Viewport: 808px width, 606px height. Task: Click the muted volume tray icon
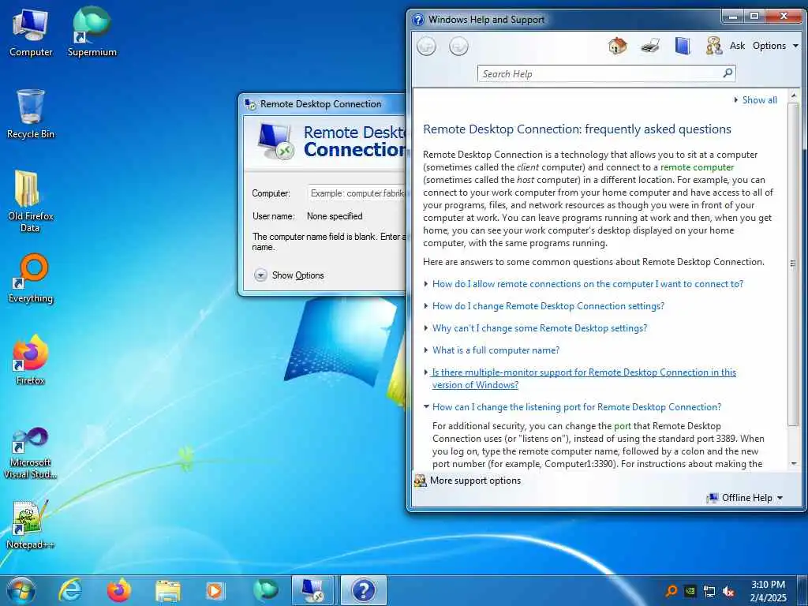728,591
